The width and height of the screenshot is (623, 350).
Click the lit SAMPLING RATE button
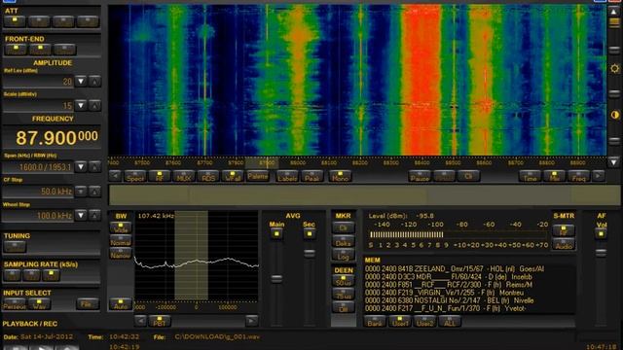52,275
